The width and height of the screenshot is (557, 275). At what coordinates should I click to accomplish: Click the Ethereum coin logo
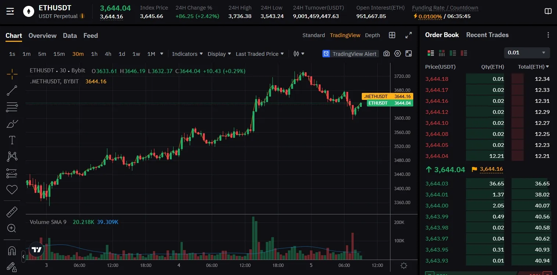[29, 11]
